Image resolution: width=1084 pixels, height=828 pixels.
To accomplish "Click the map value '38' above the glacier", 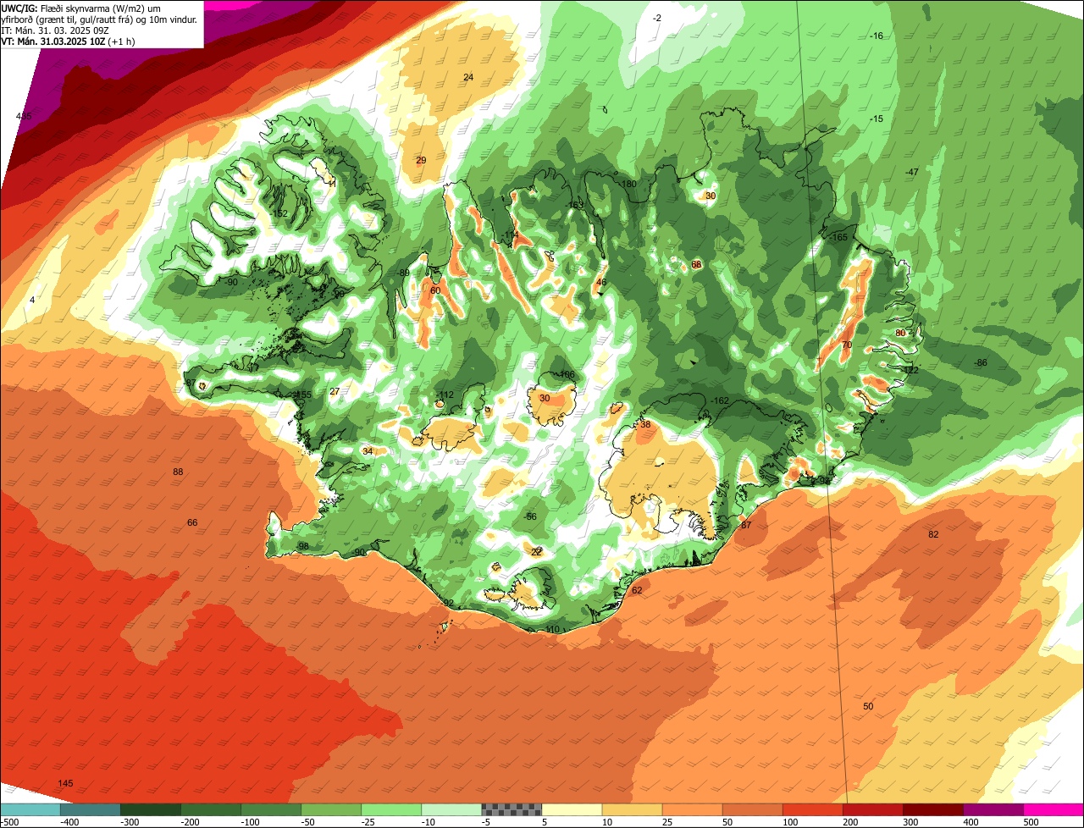I will point(645,424).
